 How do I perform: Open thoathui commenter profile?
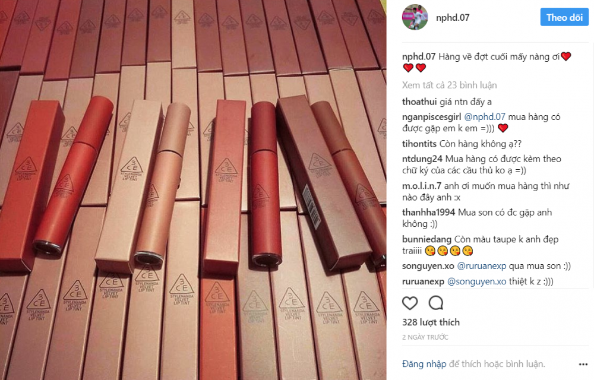click(419, 102)
